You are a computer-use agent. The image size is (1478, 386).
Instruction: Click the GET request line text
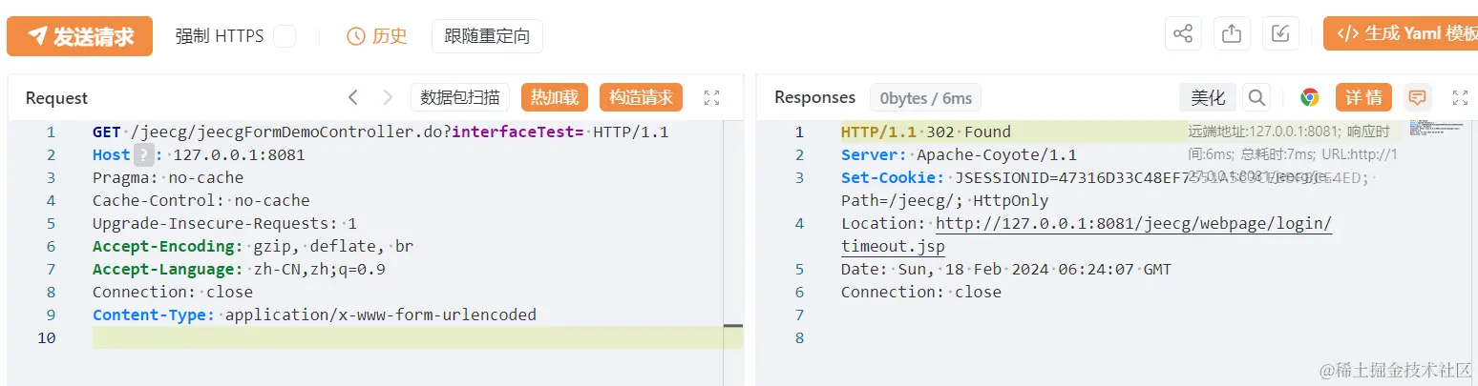point(380,132)
